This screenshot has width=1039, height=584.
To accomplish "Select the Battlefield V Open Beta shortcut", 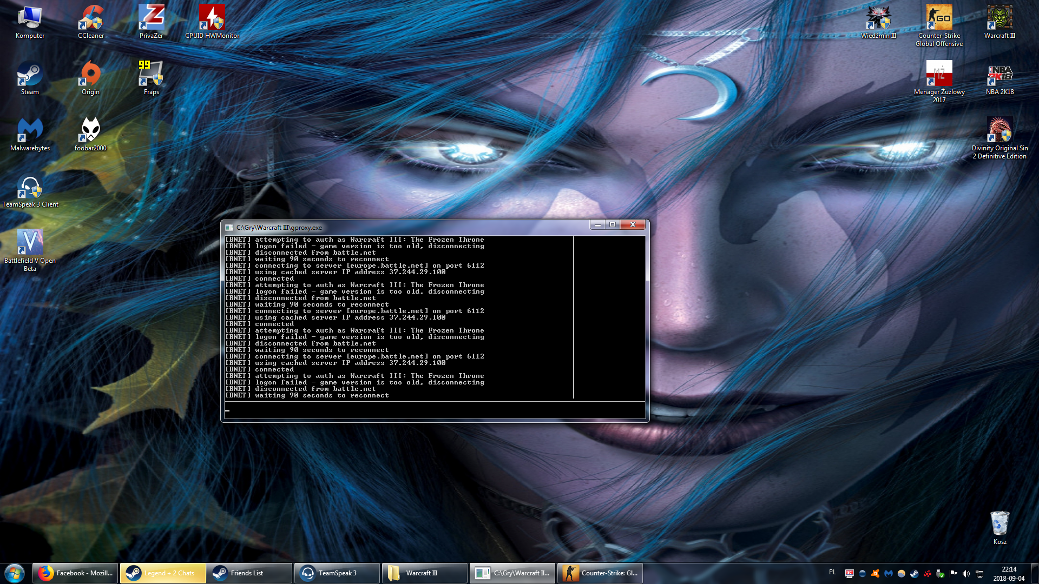I will pos(30,250).
